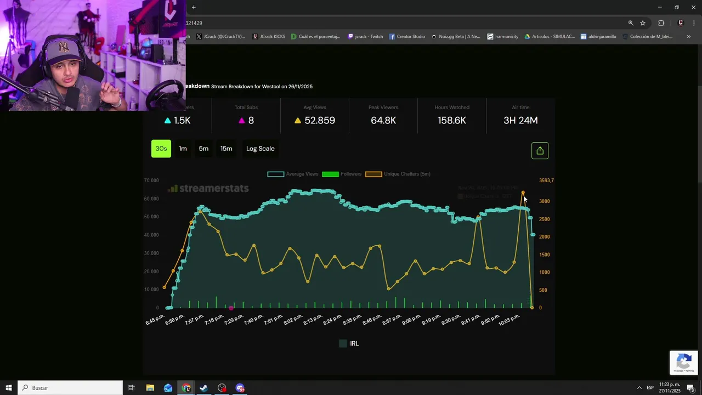Click the page vertical scrollbar

tap(699, 134)
